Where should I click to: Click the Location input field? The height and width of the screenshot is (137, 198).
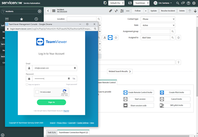click(82, 19)
